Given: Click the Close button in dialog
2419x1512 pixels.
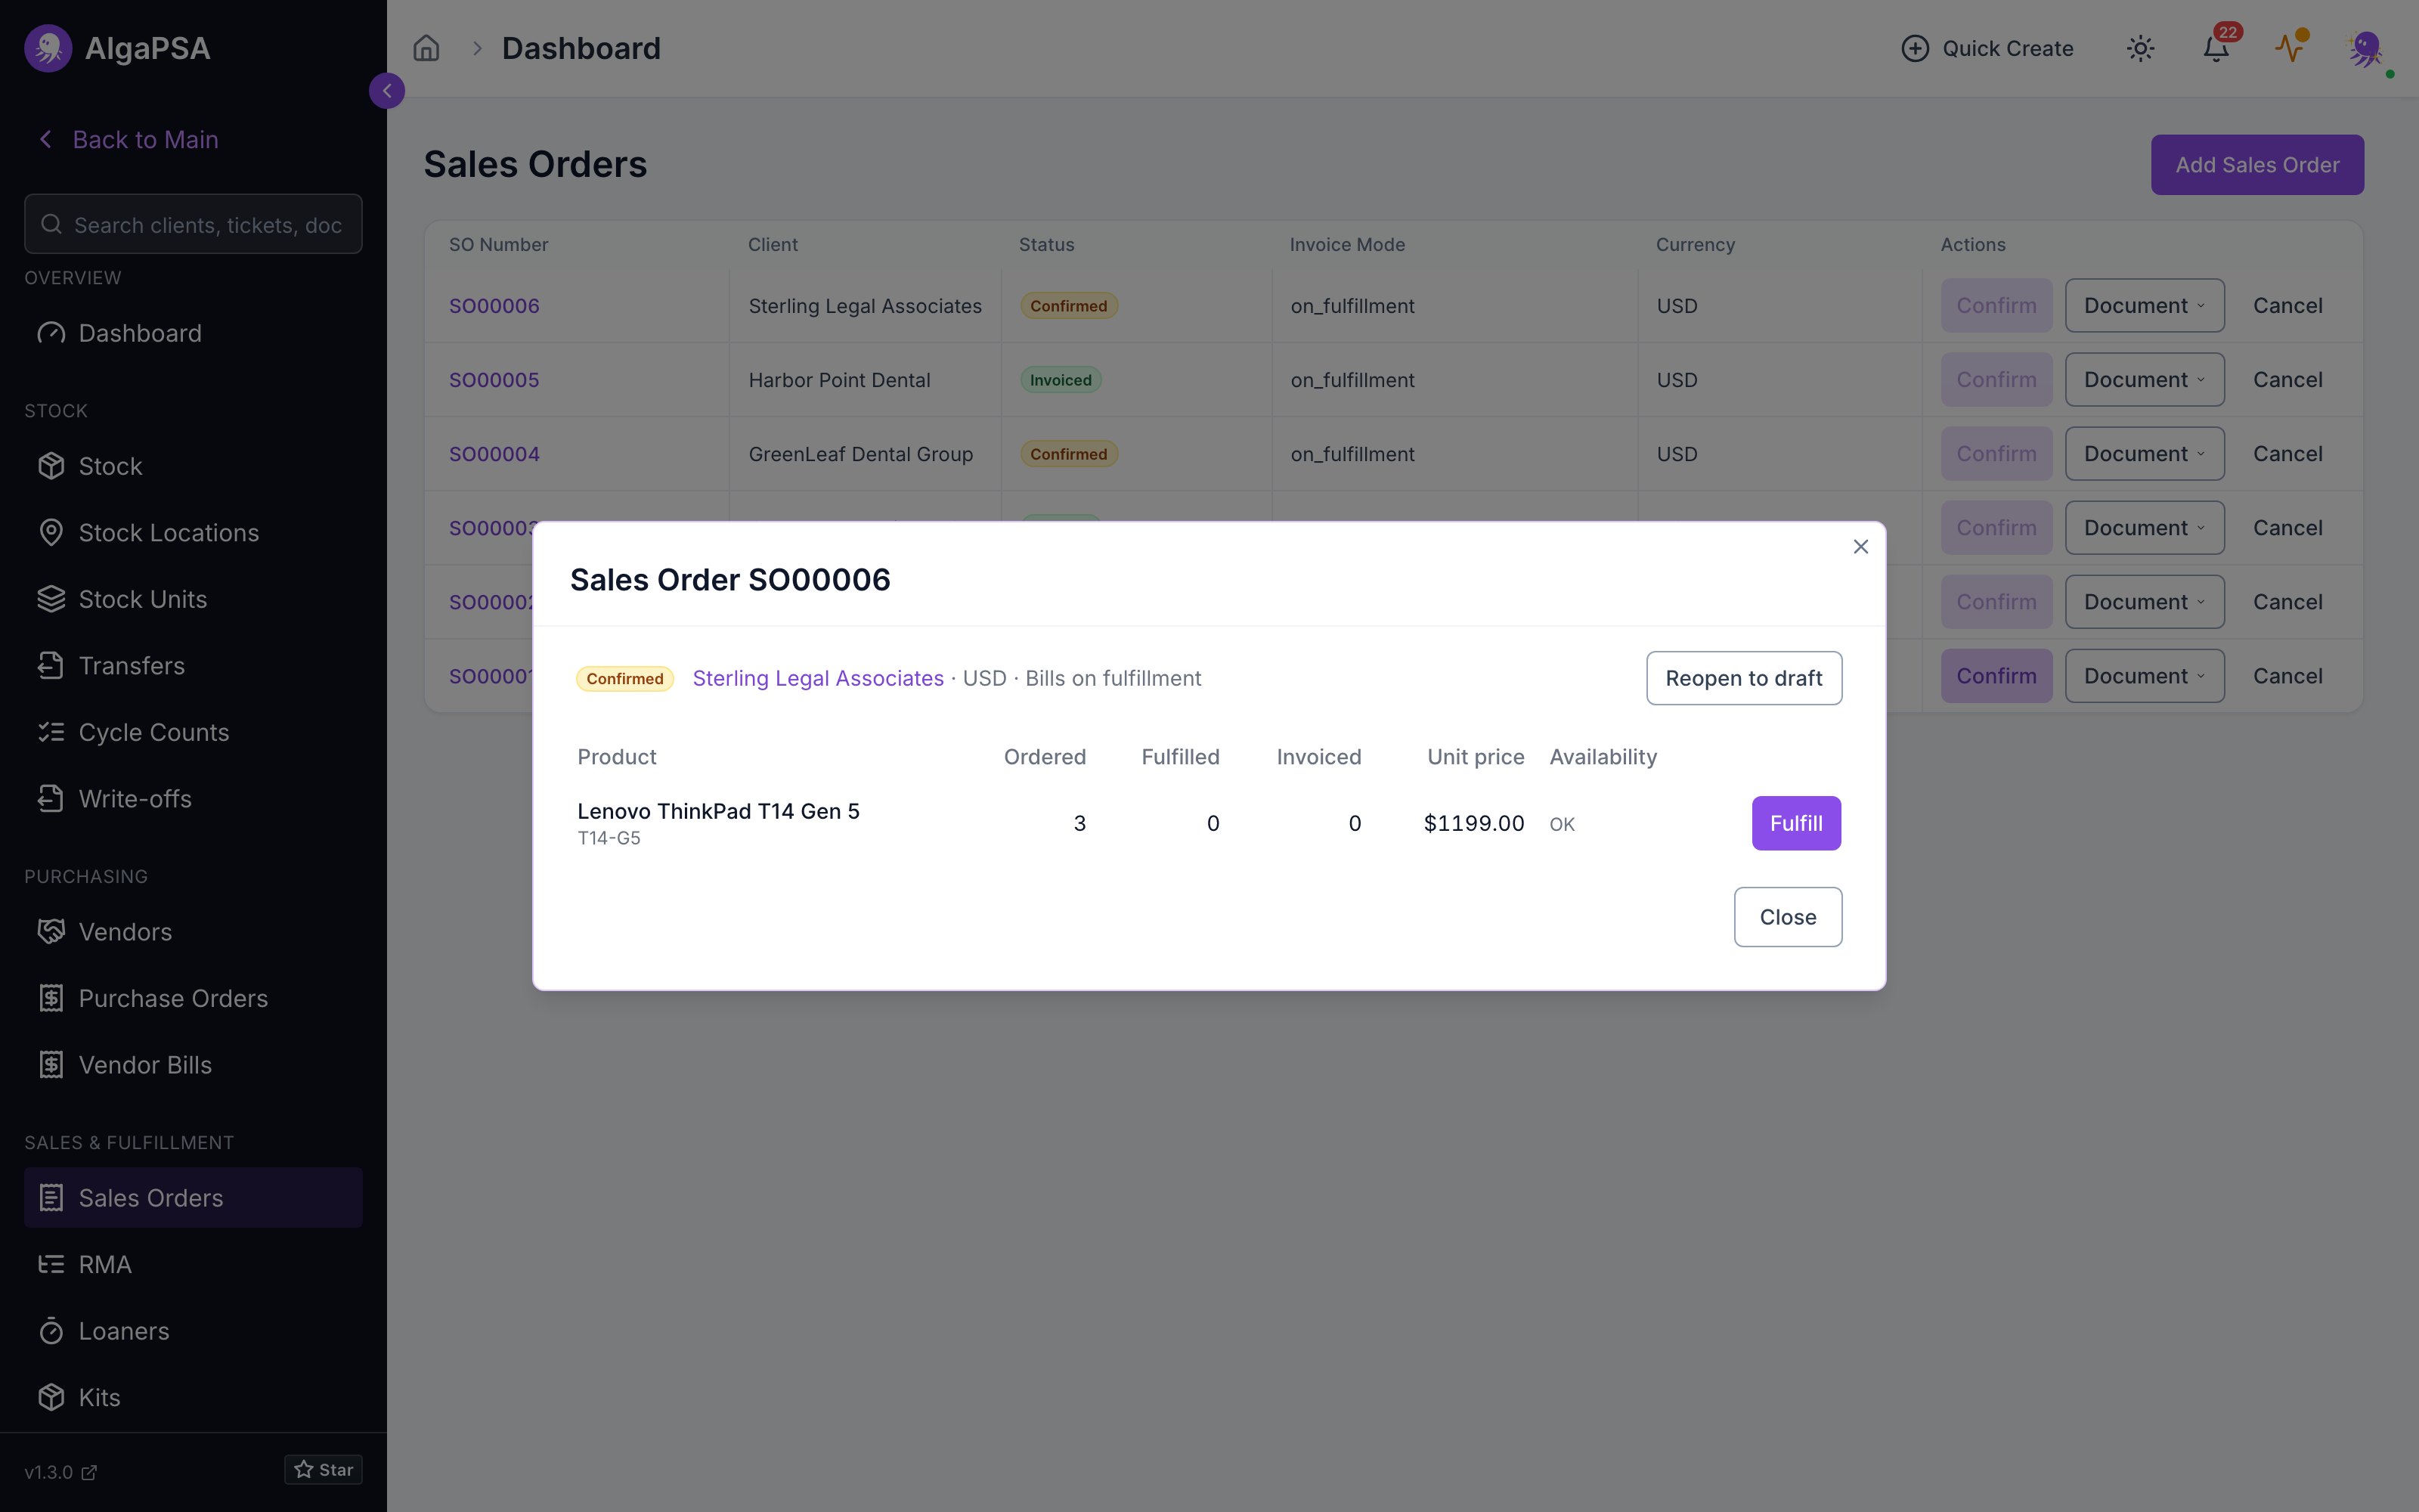Looking at the screenshot, I should 1787,917.
